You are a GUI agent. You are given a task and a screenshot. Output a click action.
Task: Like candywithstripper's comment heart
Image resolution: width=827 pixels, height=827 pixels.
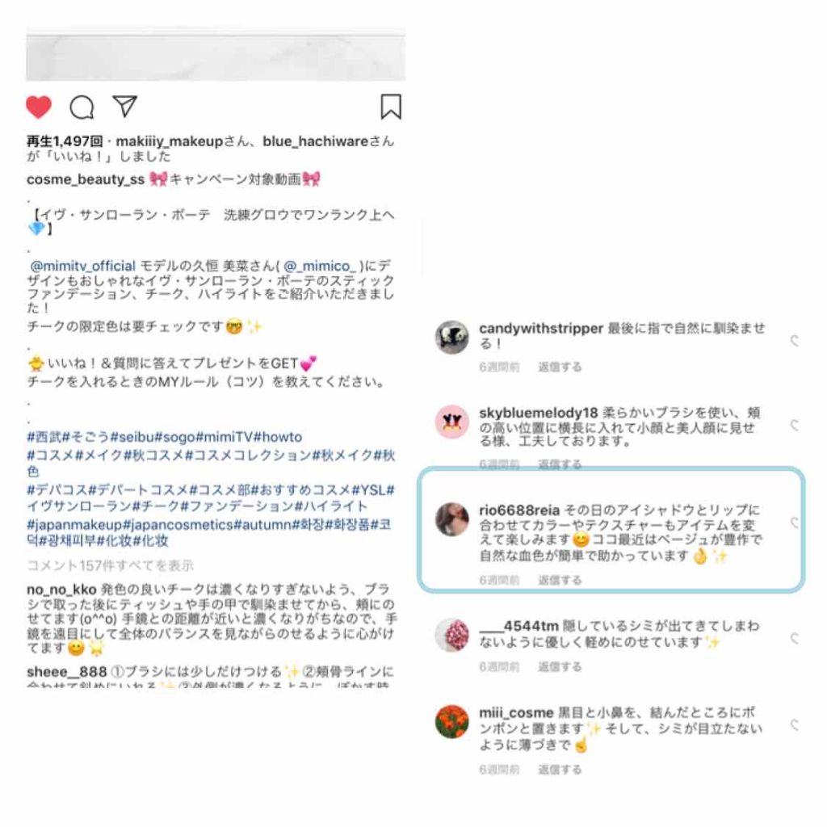pyautogui.click(x=795, y=341)
